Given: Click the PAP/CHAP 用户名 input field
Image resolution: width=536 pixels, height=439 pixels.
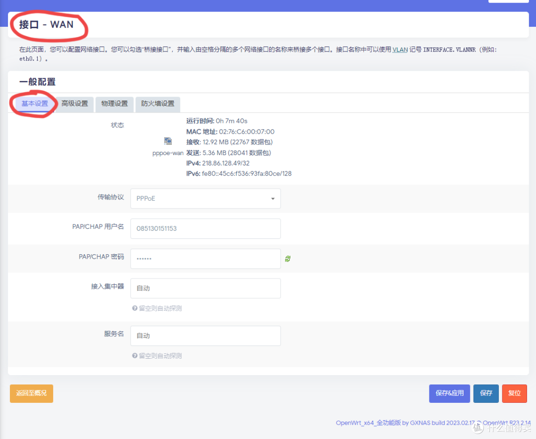Looking at the screenshot, I should tap(205, 228).
